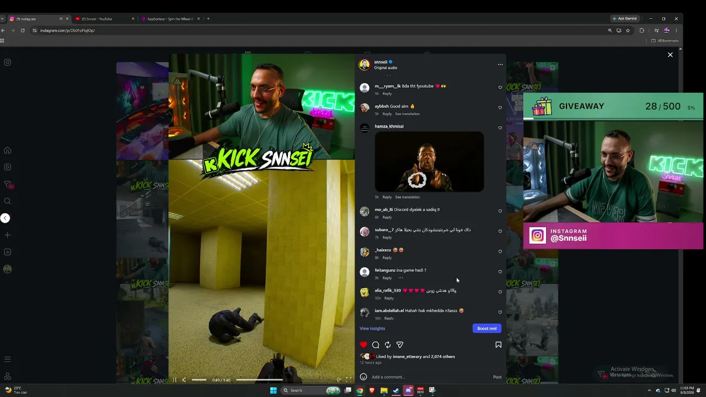Open the All Bookmarks folder

point(665,41)
